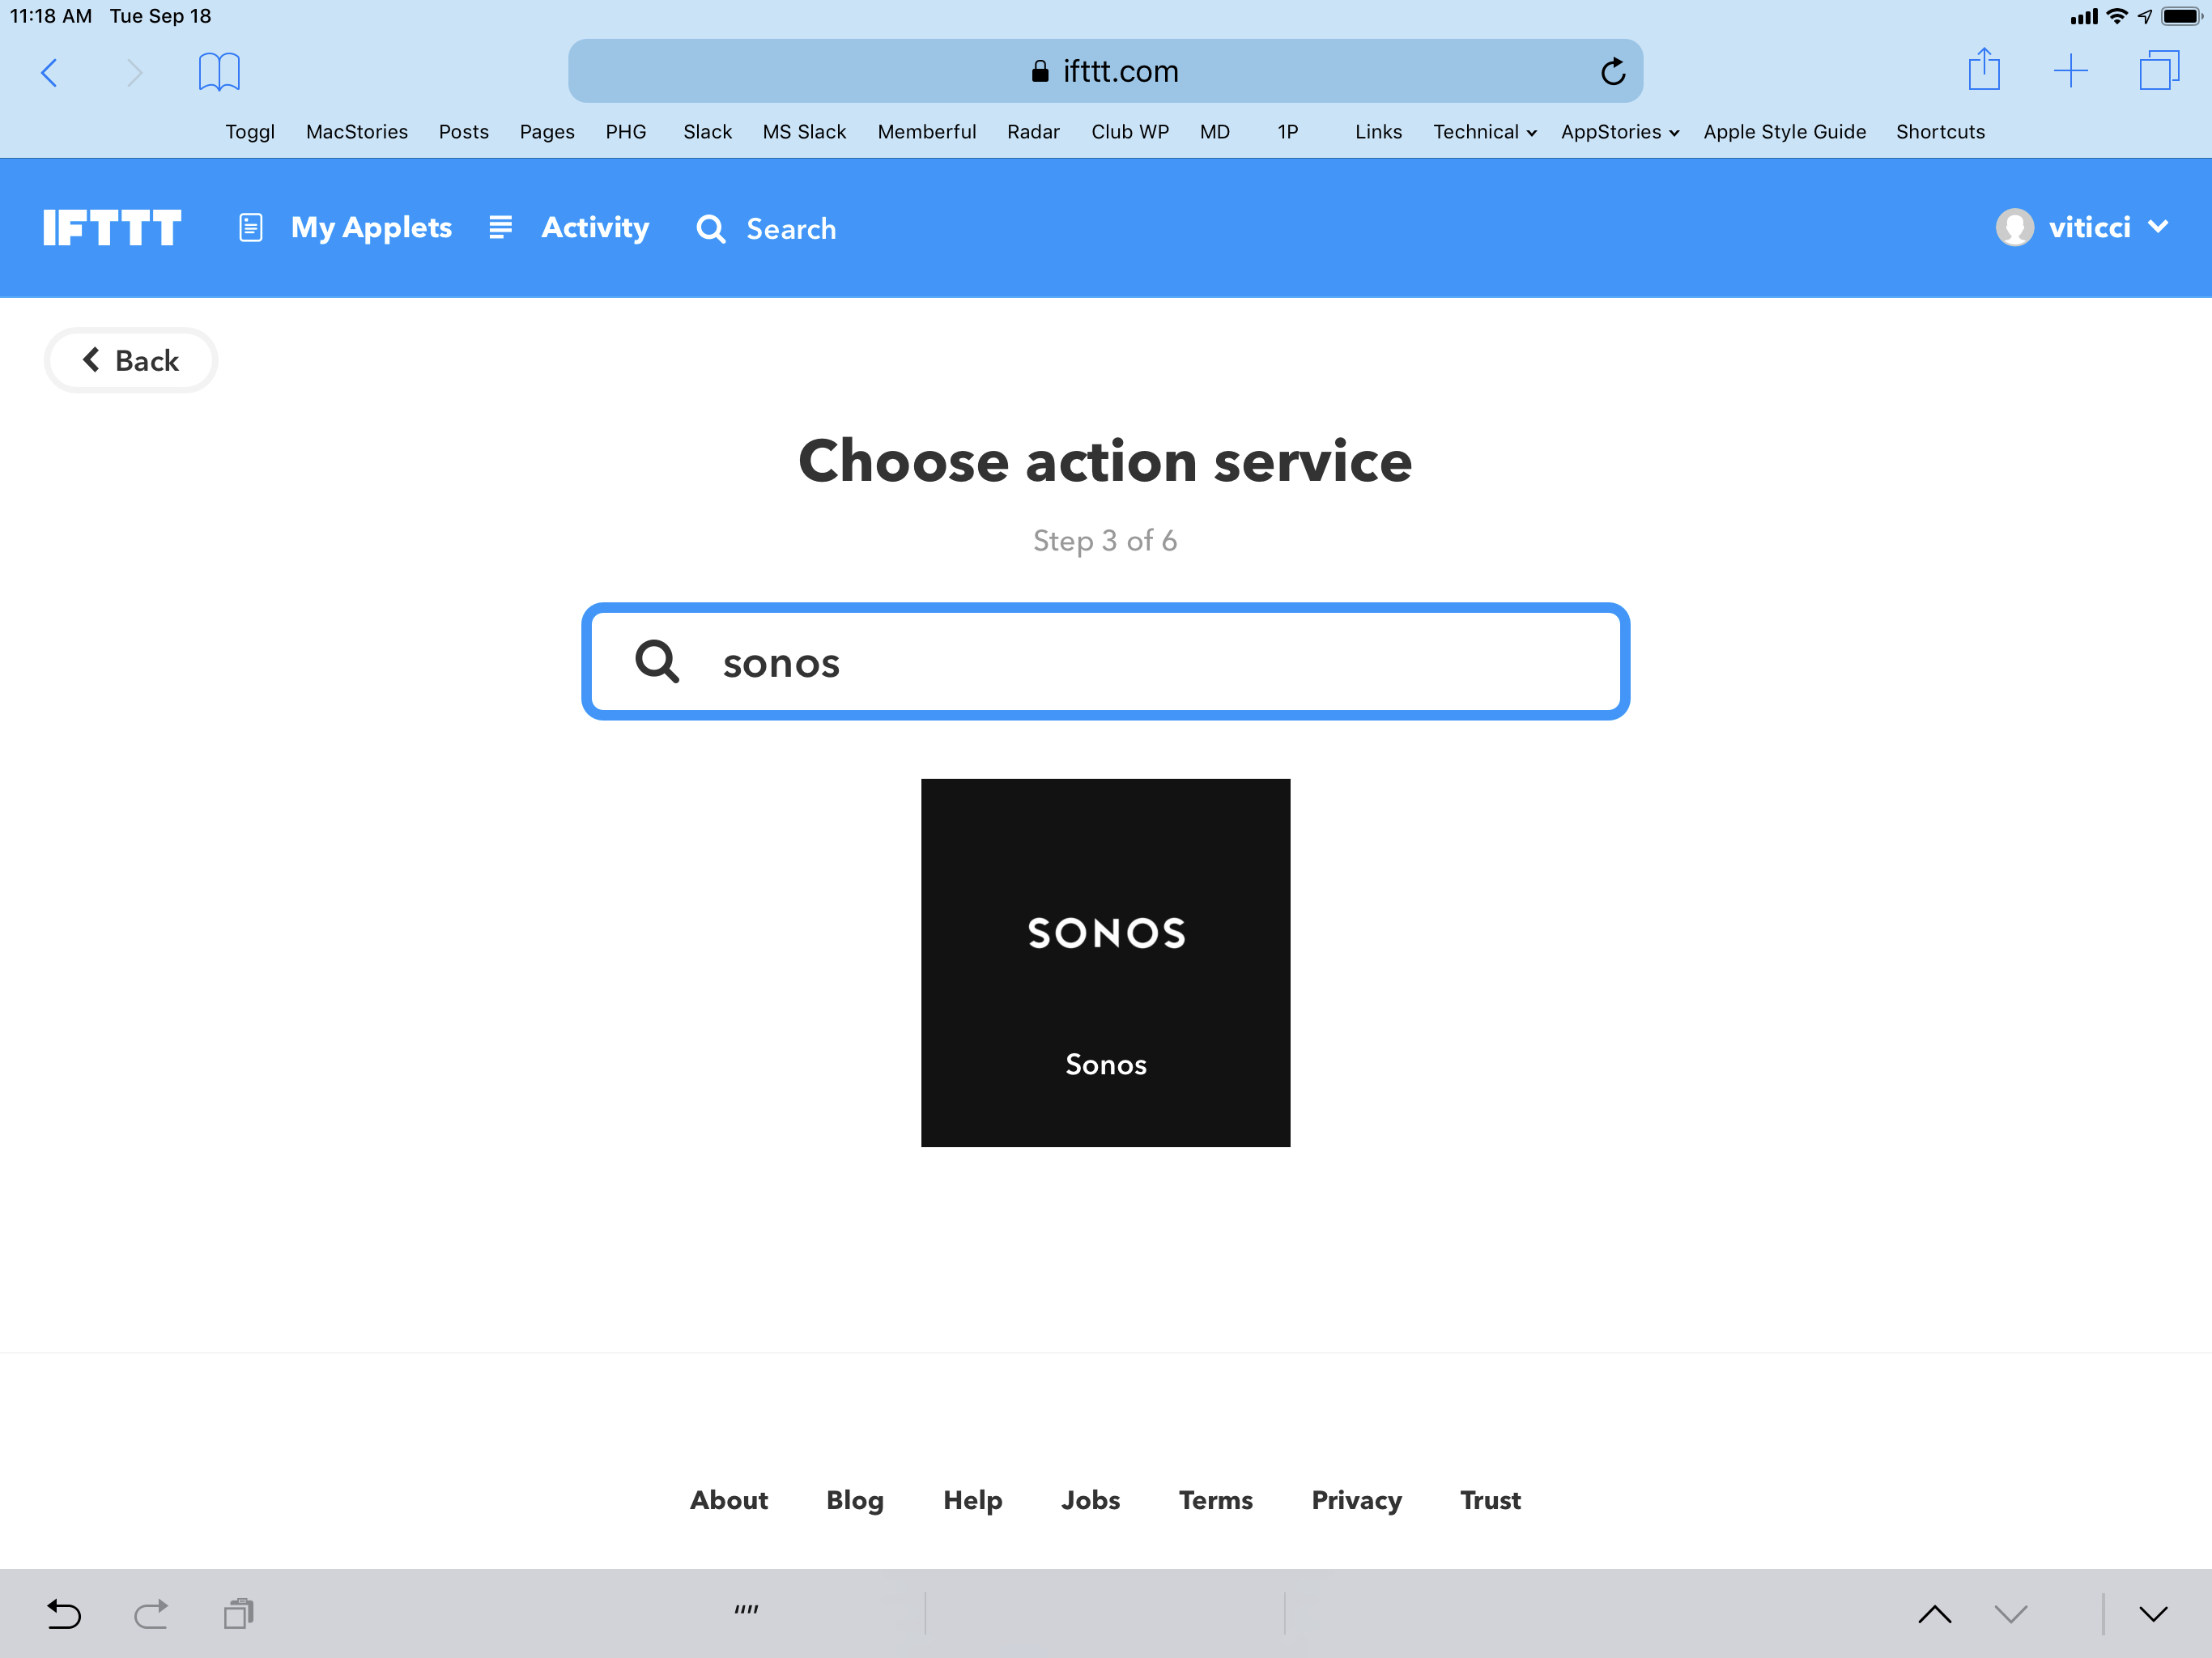Show all tabs overview icon
Screen dimensions: 2212x1658
(x=2158, y=71)
